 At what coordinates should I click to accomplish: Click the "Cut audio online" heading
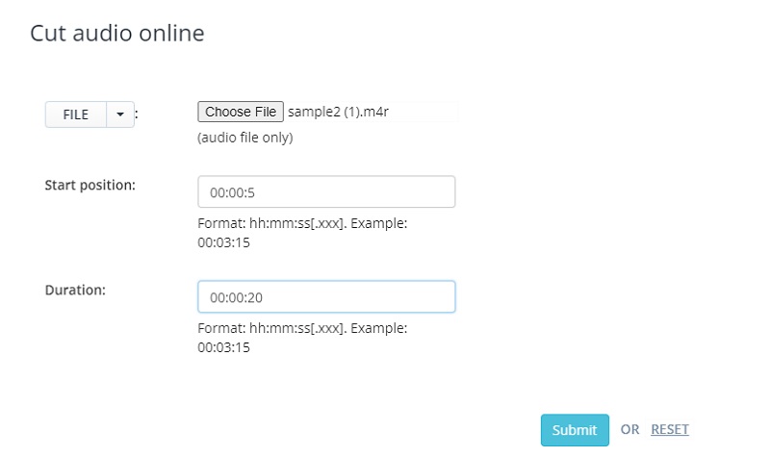(x=117, y=34)
